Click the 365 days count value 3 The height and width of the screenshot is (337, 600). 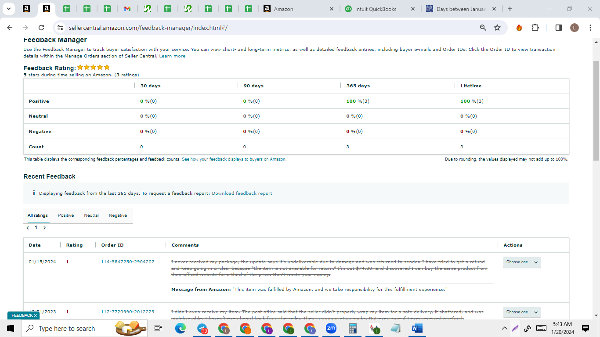[x=347, y=147]
